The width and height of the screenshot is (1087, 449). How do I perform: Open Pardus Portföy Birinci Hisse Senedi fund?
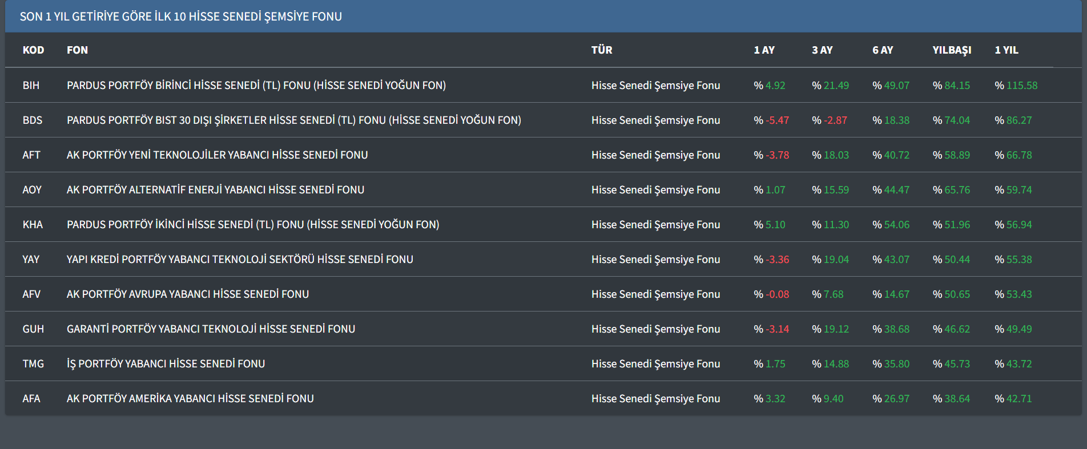point(256,86)
